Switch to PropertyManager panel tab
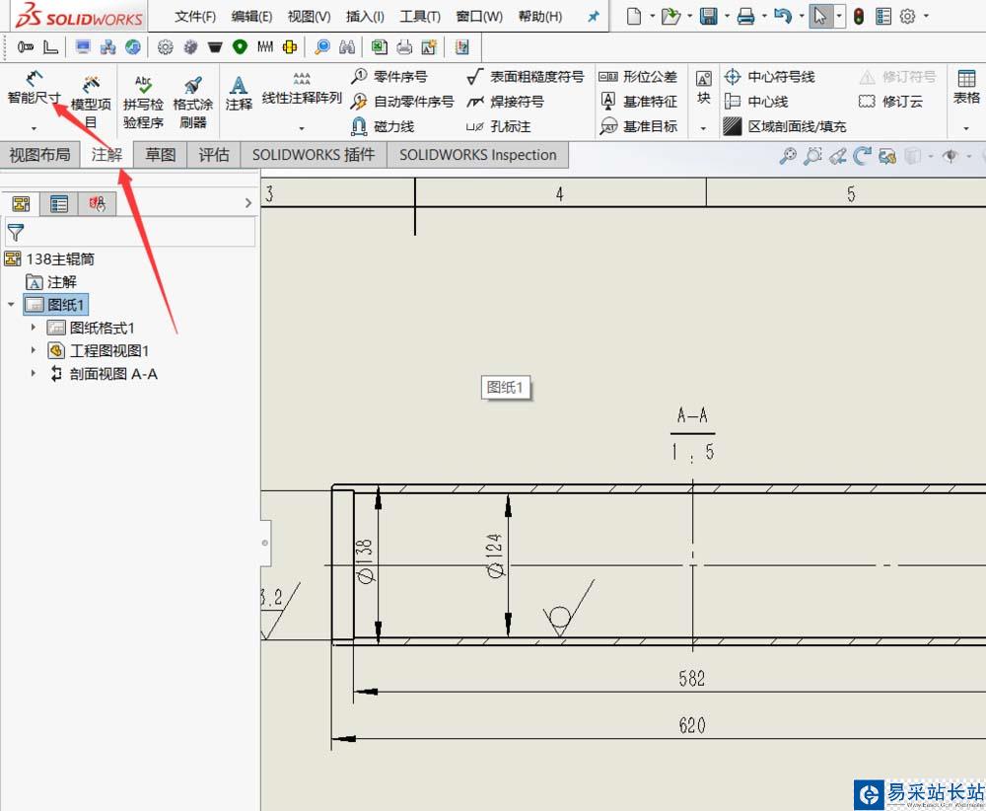Viewport: 986px width, 811px height. point(59,204)
